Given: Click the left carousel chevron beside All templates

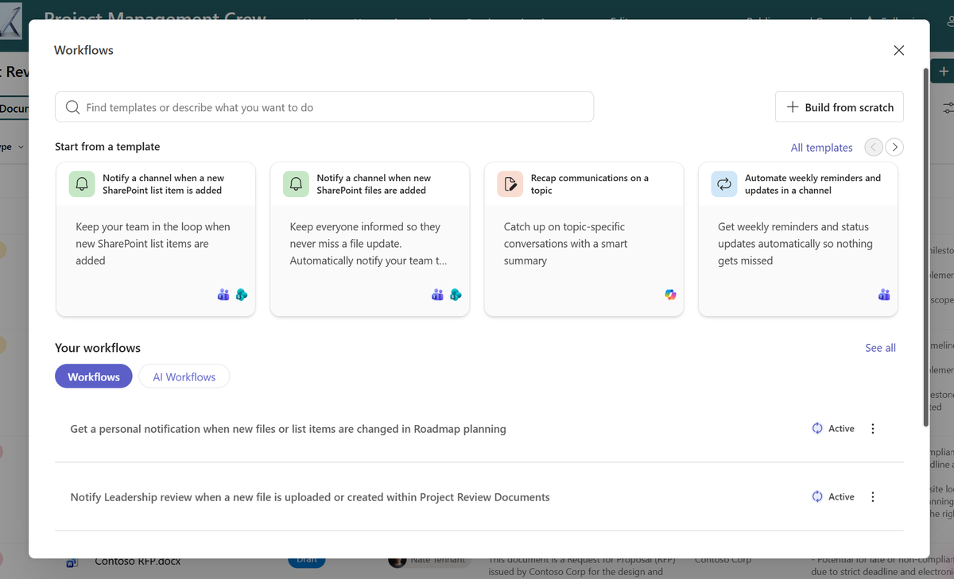Looking at the screenshot, I should point(873,147).
